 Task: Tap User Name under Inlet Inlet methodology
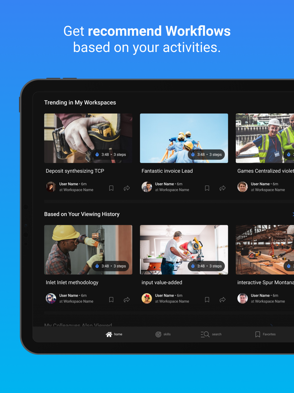(x=69, y=295)
